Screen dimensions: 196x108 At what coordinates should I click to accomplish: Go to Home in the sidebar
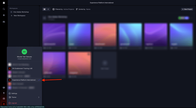pos(4,3)
